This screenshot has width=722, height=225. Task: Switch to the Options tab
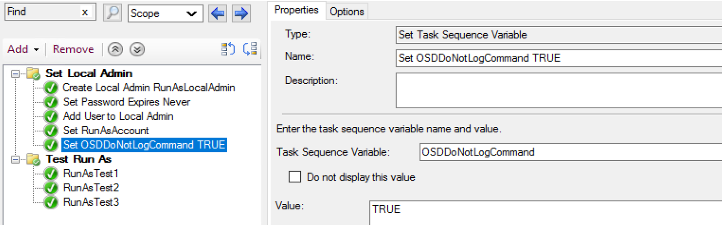(x=347, y=12)
